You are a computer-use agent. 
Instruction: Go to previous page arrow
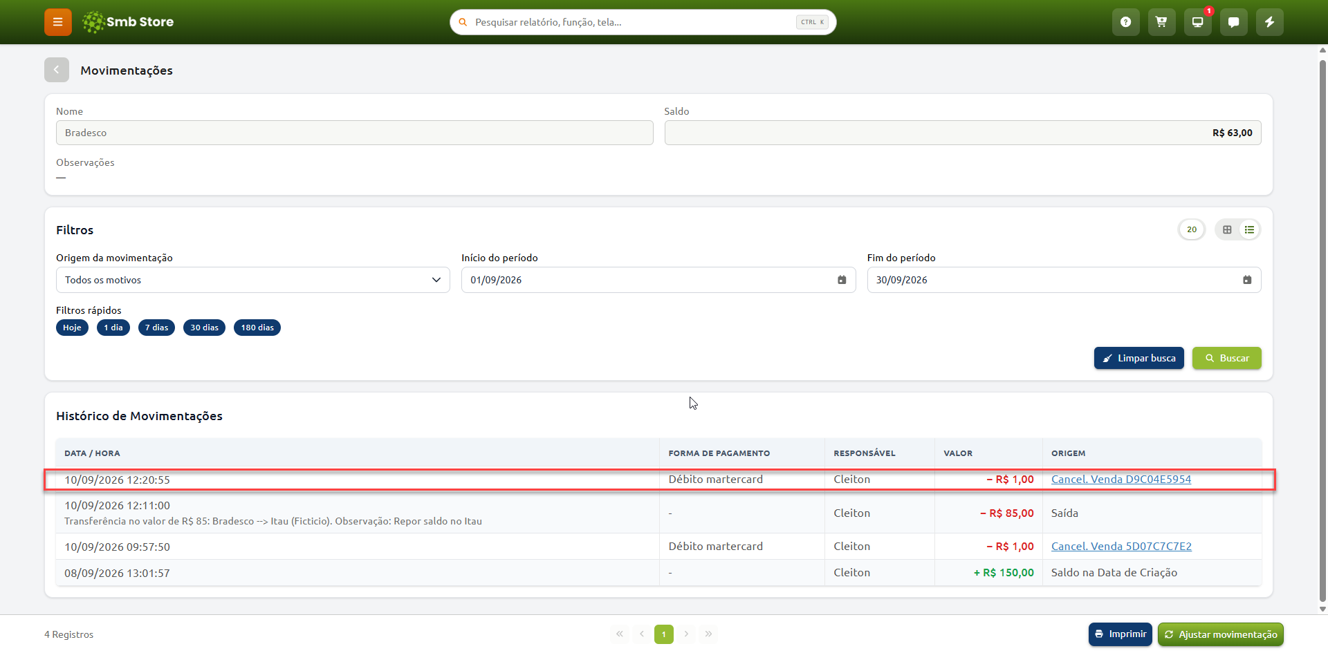click(642, 634)
